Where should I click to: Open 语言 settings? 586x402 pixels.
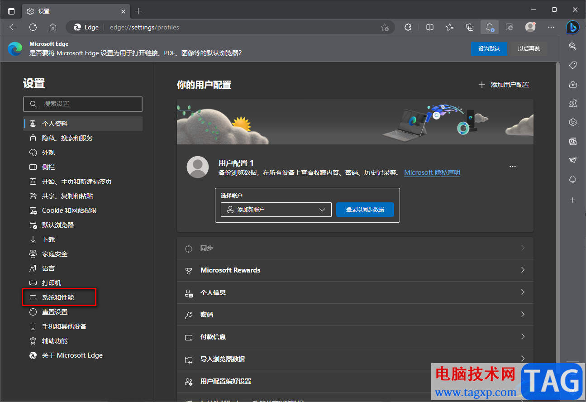click(x=83, y=268)
